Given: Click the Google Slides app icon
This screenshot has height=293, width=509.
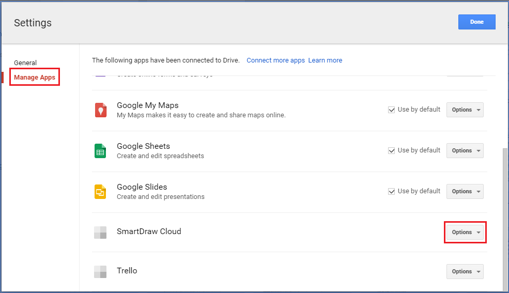Looking at the screenshot, I should point(100,192).
